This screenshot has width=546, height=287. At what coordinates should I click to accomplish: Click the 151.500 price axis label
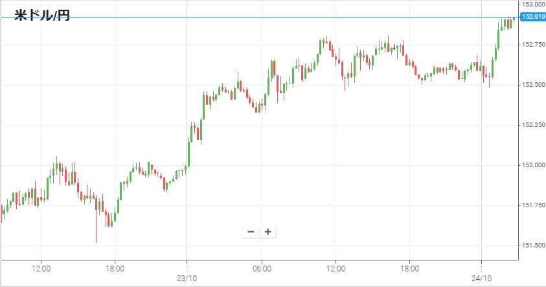click(x=532, y=246)
